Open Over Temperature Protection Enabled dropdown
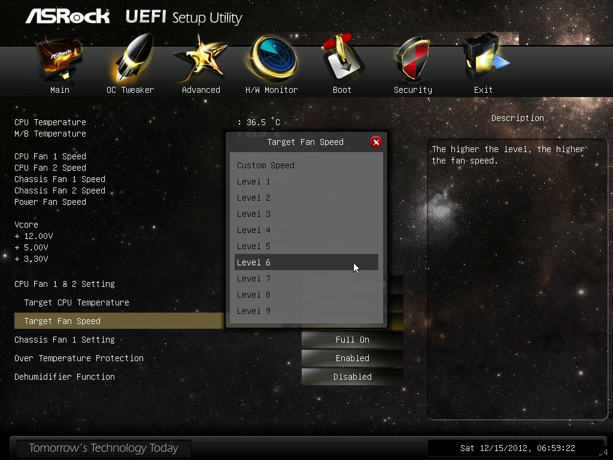Image resolution: width=613 pixels, height=460 pixels. coord(352,358)
